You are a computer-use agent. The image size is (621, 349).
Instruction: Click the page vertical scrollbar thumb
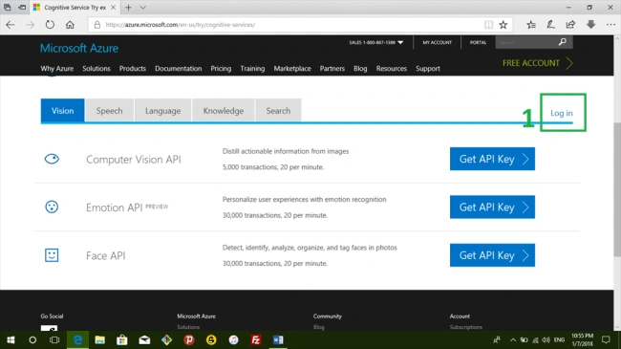click(x=617, y=189)
